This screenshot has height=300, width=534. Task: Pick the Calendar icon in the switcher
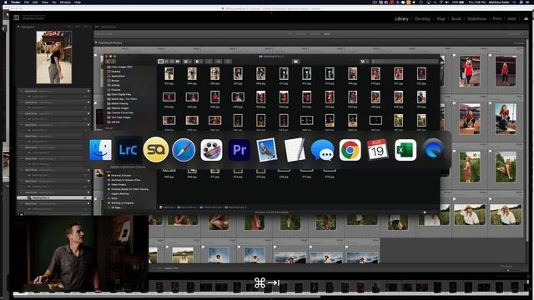coord(377,150)
